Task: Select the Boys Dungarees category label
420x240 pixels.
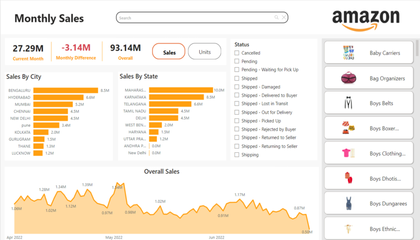Action: click(x=388, y=203)
